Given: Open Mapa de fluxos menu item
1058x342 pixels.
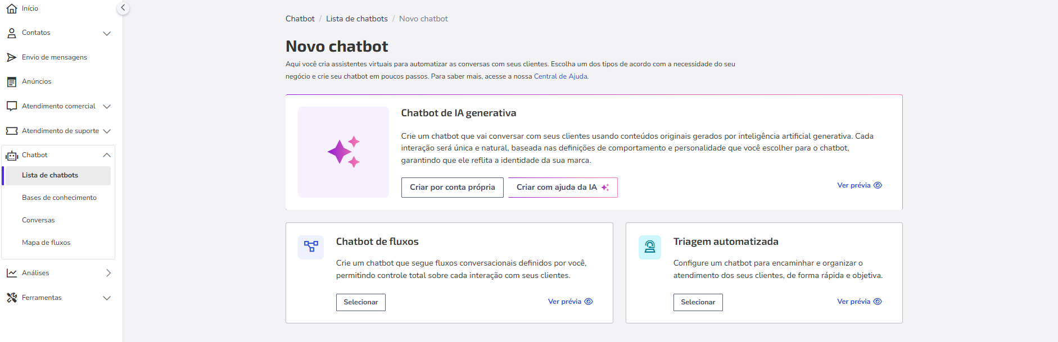Looking at the screenshot, I should pos(46,243).
